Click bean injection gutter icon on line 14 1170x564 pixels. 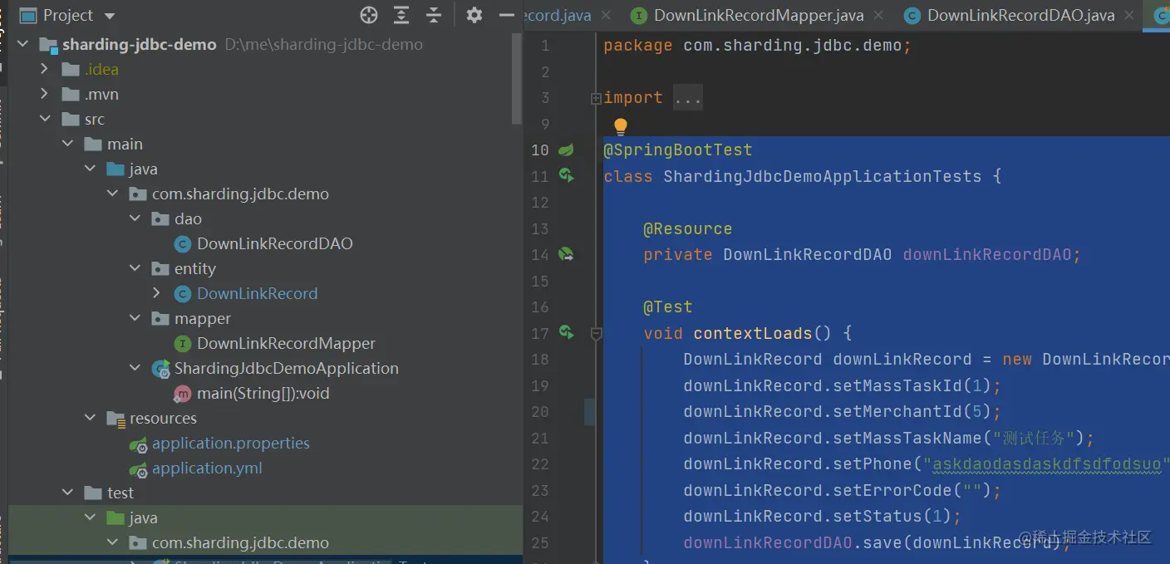[566, 254]
